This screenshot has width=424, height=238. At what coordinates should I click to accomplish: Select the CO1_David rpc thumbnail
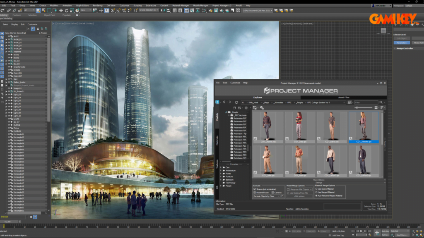tap(331, 126)
